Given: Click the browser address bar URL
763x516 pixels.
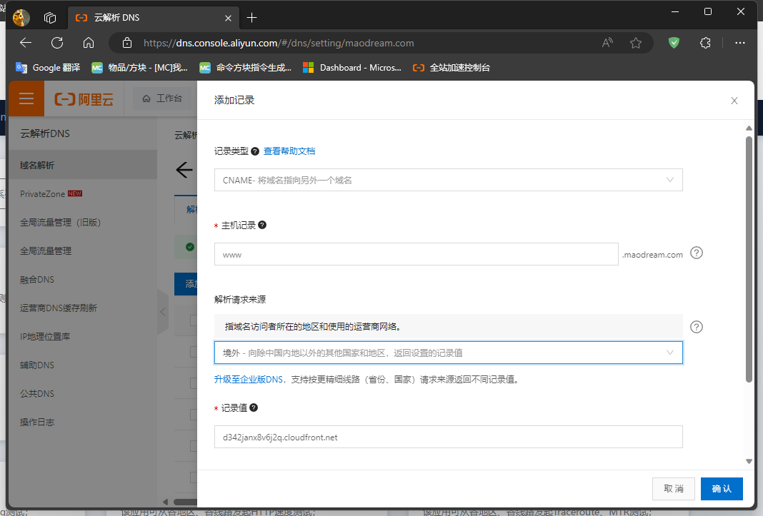Looking at the screenshot, I should pos(279,43).
